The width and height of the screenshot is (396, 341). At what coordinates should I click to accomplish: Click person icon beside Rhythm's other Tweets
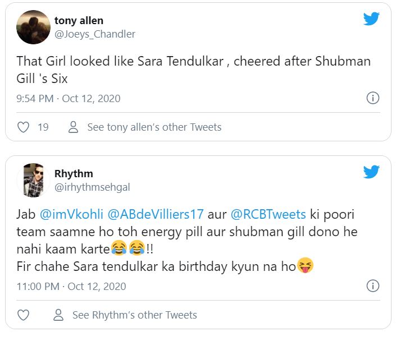[58, 315]
